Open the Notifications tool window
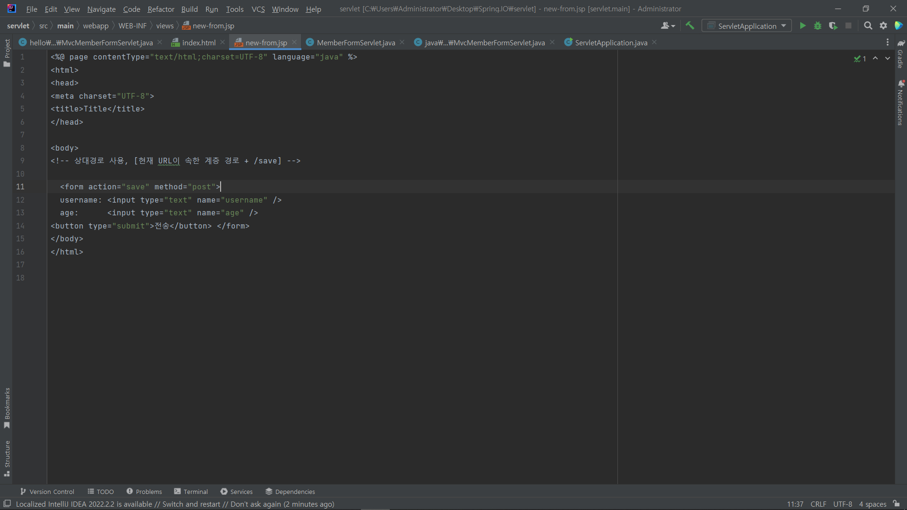The image size is (907, 510). coord(900,102)
